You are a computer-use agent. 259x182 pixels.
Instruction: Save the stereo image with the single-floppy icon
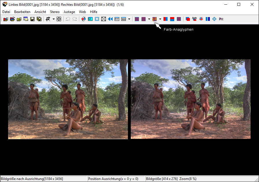click(x=32, y=19)
